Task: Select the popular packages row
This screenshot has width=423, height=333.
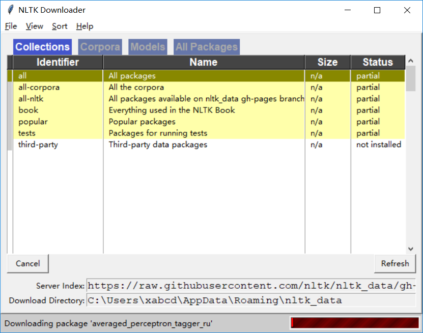Action: click(x=33, y=122)
